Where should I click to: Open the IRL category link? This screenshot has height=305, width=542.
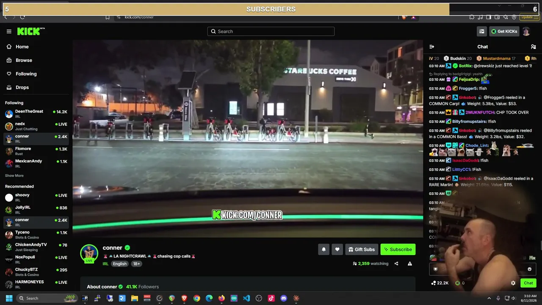pyautogui.click(x=105, y=264)
